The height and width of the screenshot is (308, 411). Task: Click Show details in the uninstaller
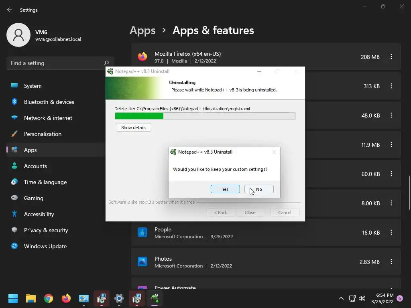tap(133, 128)
